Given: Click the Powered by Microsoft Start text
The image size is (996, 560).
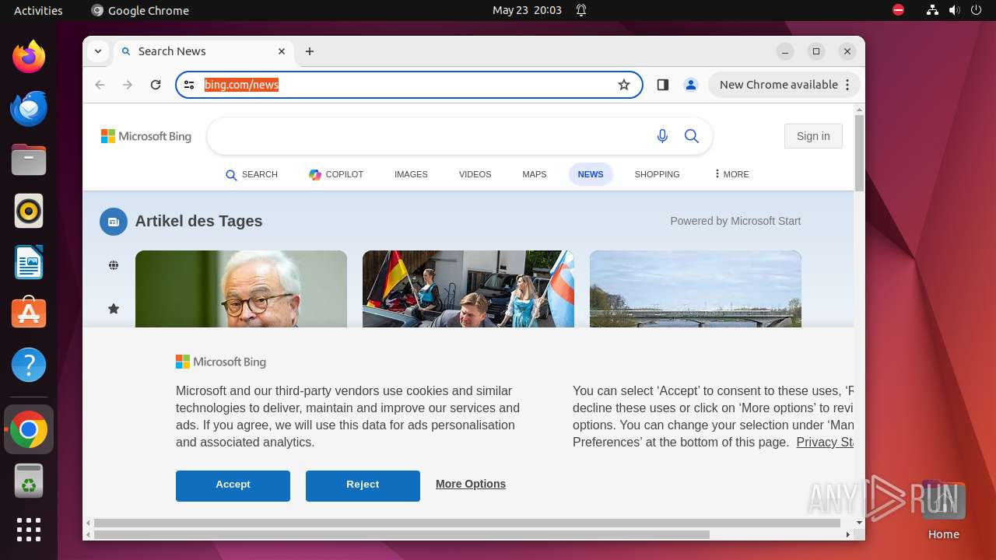Looking at the screenshot, I should tap(735, 221).
